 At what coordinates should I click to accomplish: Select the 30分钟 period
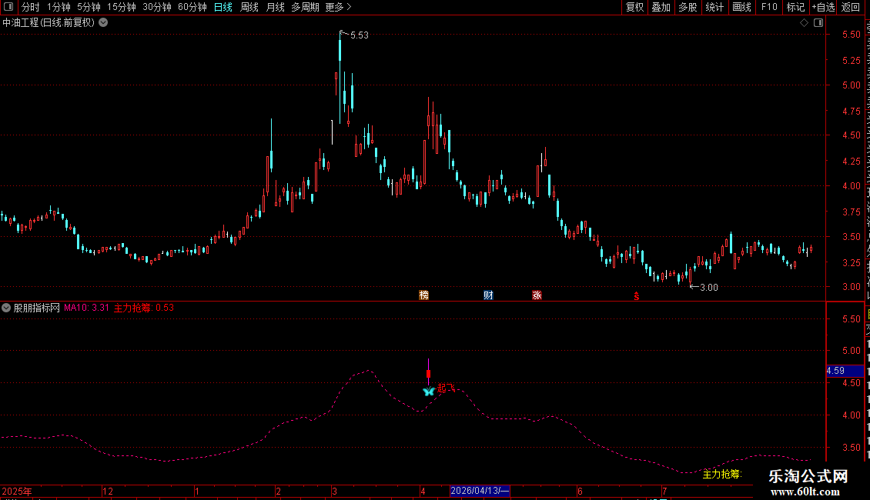(157, 7)
